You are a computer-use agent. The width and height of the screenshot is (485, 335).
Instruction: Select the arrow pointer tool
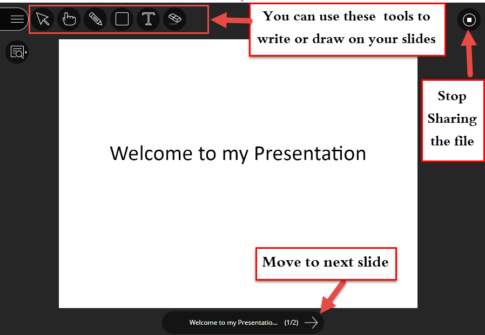coord(42,19)
